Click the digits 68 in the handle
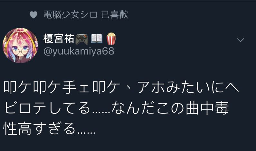The width and height of the screenshot is (256, 151). [x=109, y=51]
